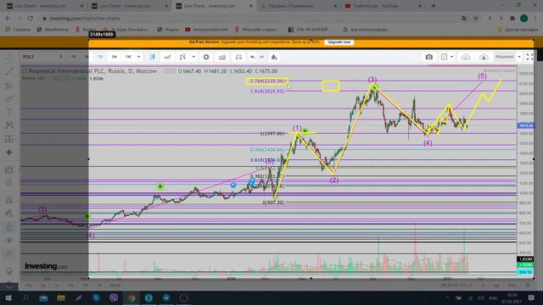This screenshot has height=305, width=543.
Task: Toggle lock all drawing tools
Action: click(9, 227)
